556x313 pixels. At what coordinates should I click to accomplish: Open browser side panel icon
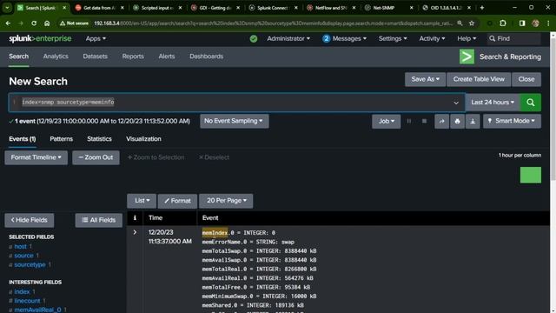(x=522, y=23)
